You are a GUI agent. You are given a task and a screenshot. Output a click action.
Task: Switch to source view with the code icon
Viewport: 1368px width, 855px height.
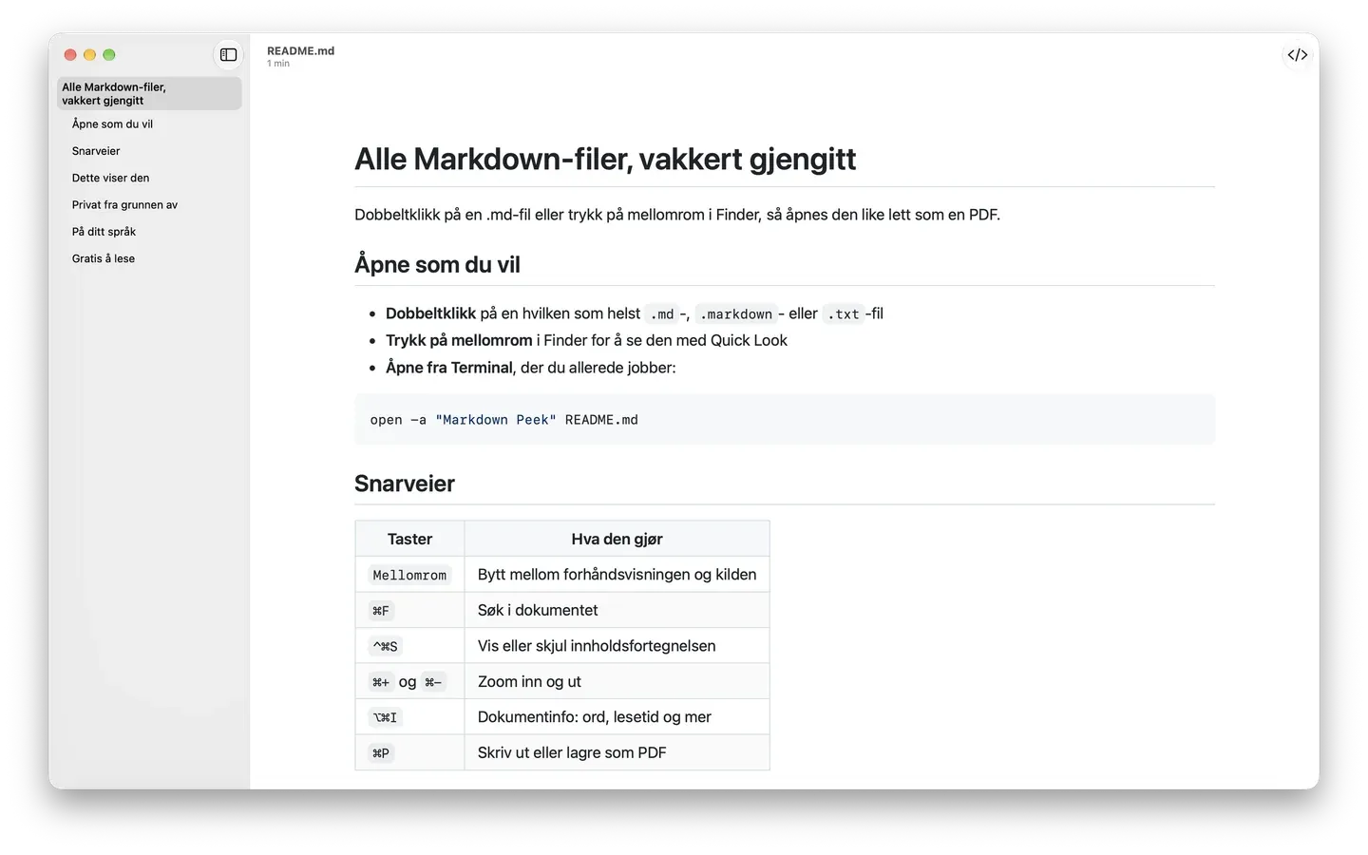1298,55
